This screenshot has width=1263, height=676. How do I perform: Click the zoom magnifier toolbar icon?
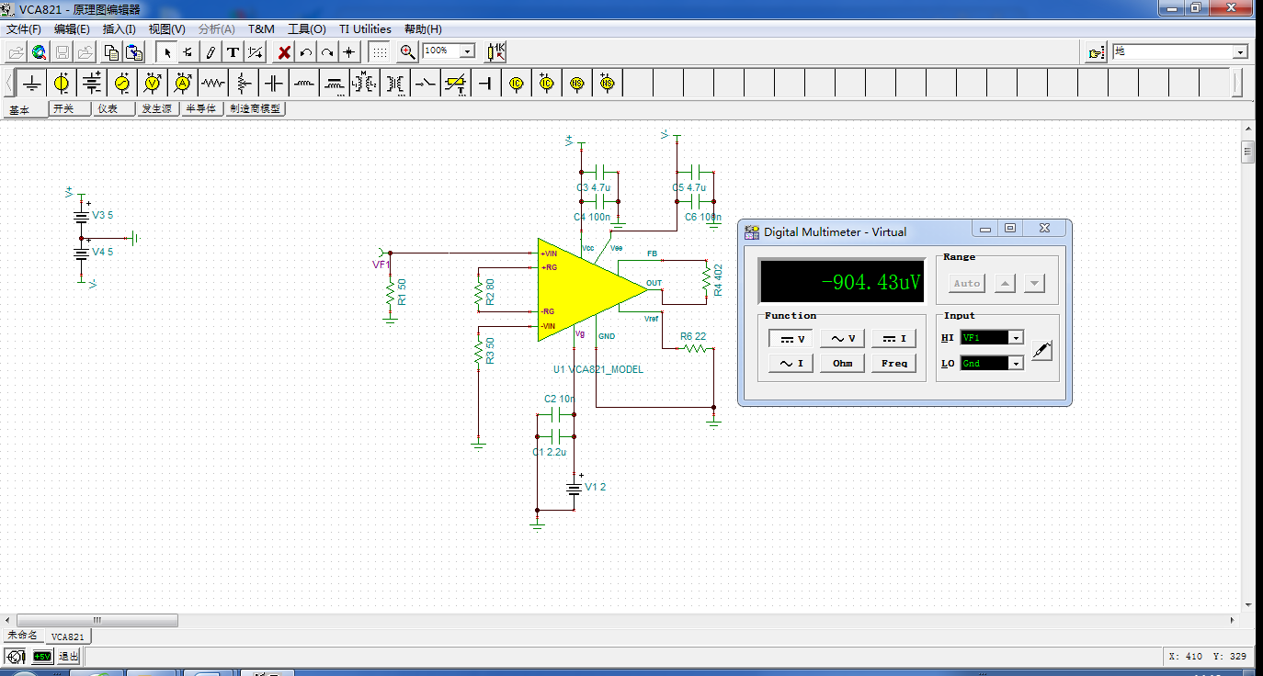(x=407, y=52)
